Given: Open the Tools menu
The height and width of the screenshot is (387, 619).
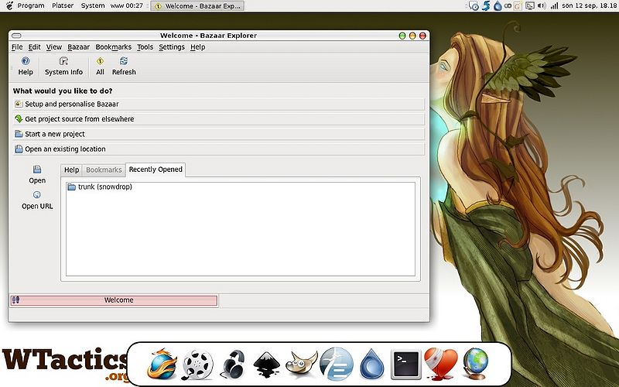Looking at the screenshot, I should pyautogui.click(x=145, y=47).
